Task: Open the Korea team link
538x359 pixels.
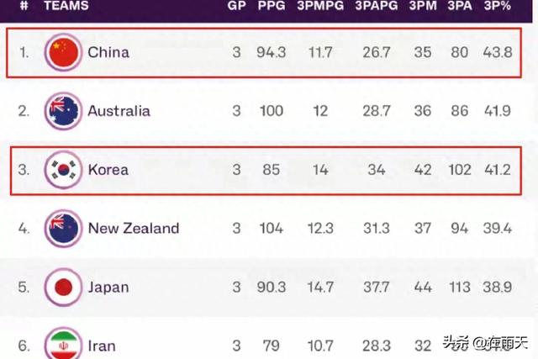Action: coord(108,170)
